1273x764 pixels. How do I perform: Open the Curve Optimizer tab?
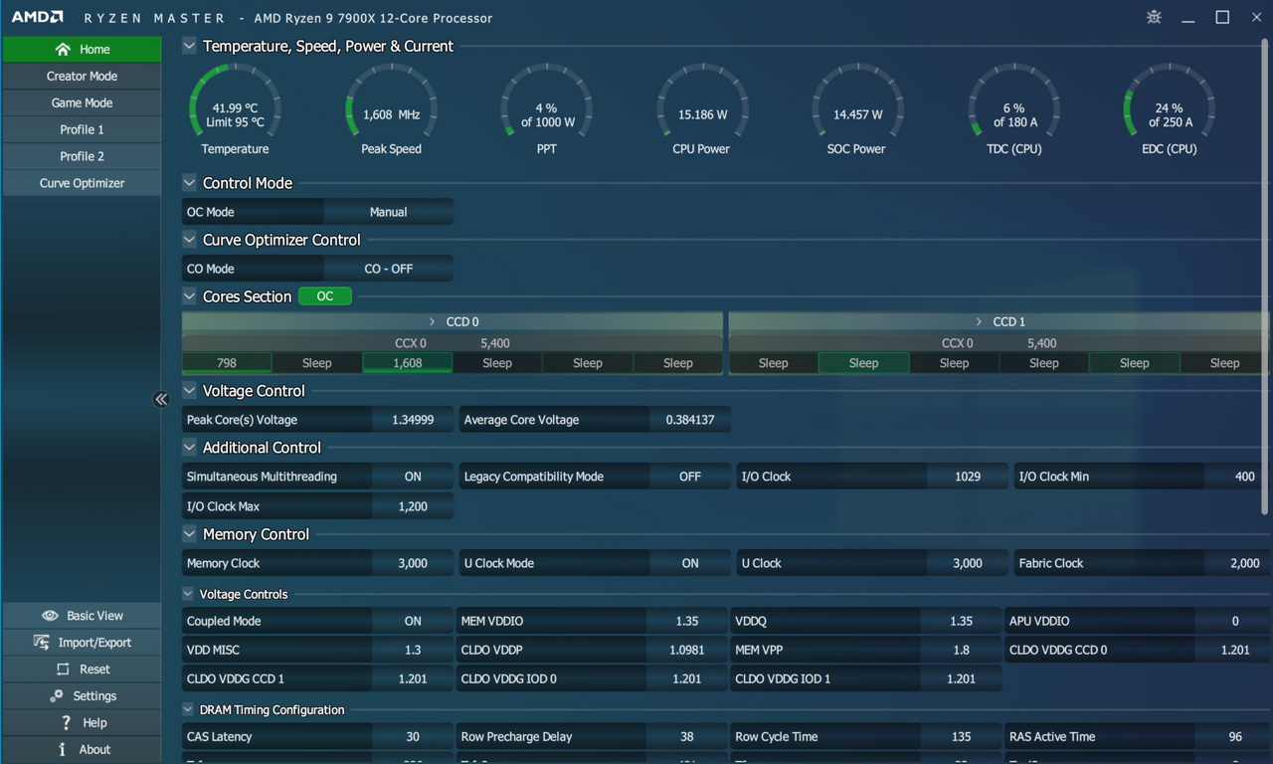coord(82,183)
